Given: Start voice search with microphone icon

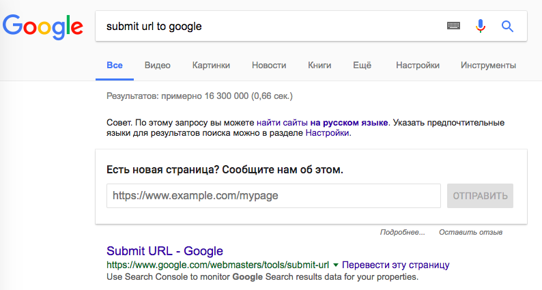Looking at the screenshot, I should (481, 27).
